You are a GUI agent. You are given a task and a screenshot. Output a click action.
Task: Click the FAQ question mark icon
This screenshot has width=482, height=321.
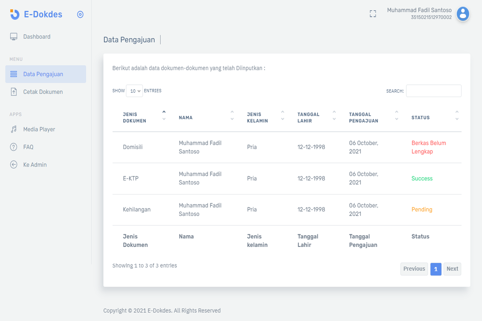click(x=14, y=147)
